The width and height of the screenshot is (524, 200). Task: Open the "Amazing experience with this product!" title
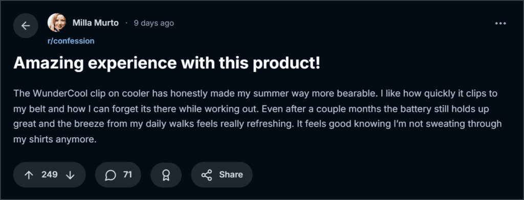coord(167,64)
